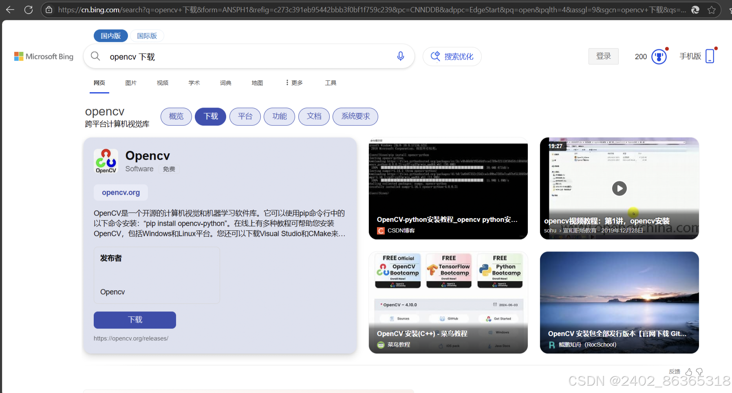Screen dimensions: 732x393
Task: Click the mobile phone icon
Action: click(x=710, y=56)
